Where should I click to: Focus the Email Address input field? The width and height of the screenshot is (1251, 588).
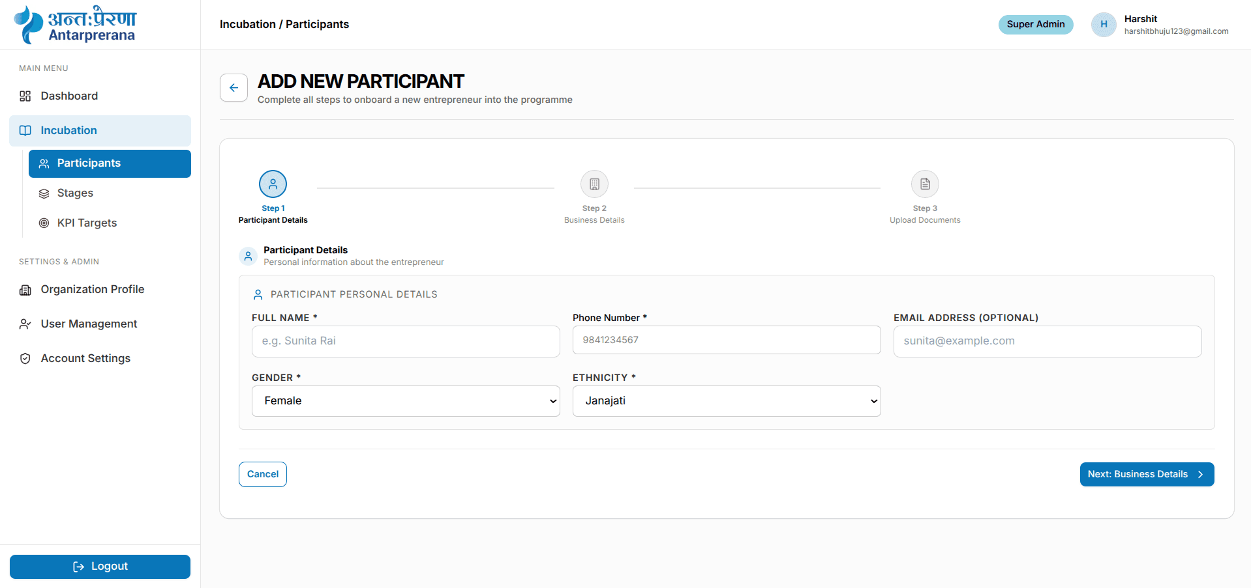click(x=1048, y=341)
